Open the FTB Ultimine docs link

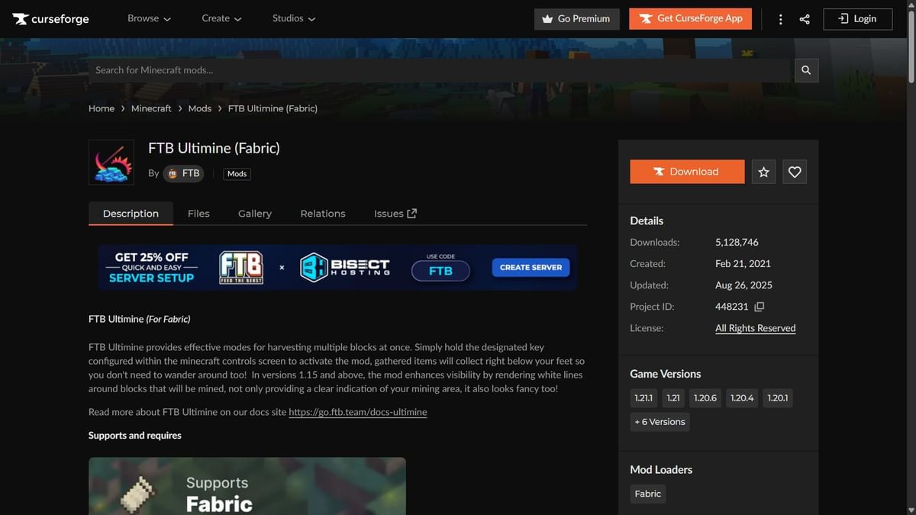click(357, 411)
